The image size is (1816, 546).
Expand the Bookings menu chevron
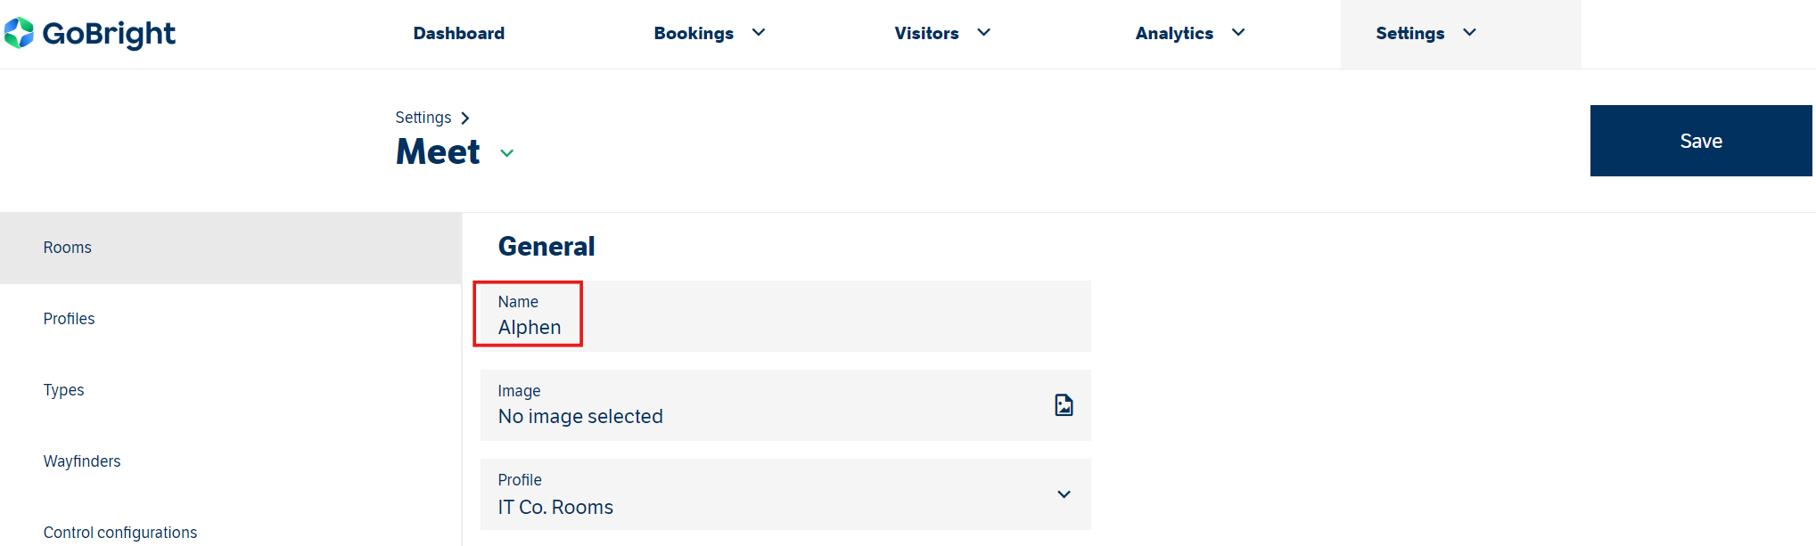759,33
